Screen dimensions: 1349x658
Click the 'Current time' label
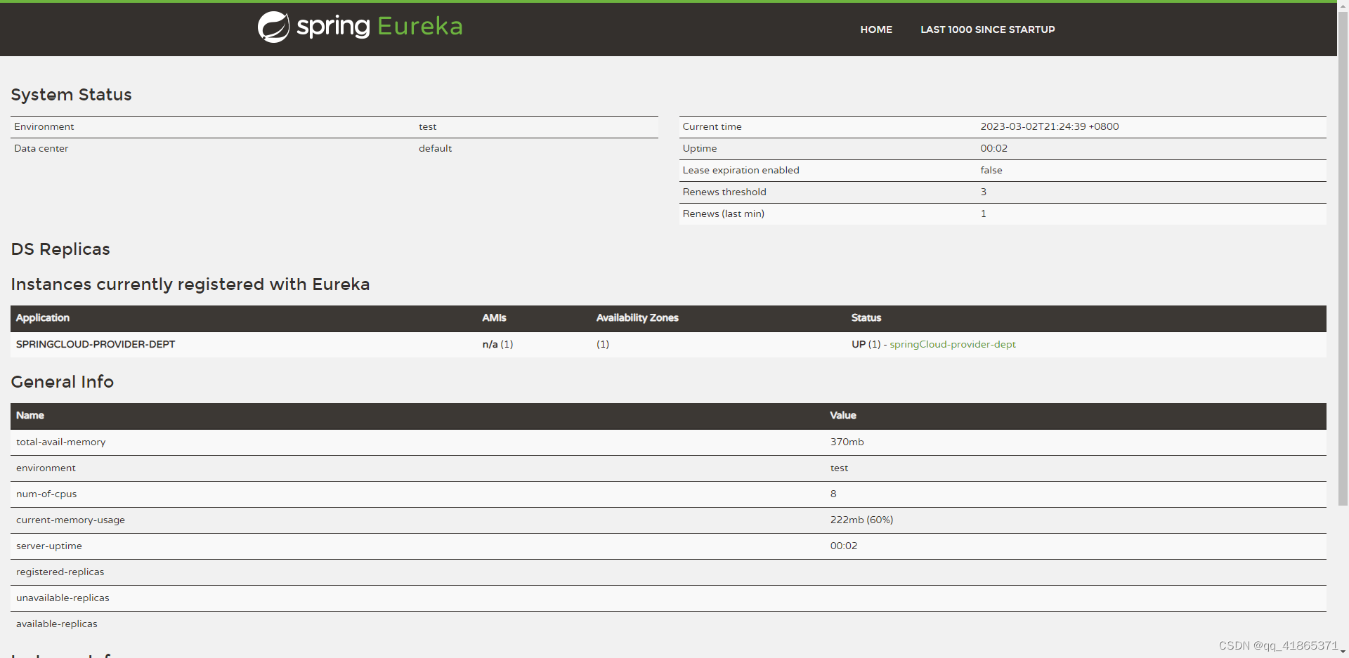[x=712, y=126]
